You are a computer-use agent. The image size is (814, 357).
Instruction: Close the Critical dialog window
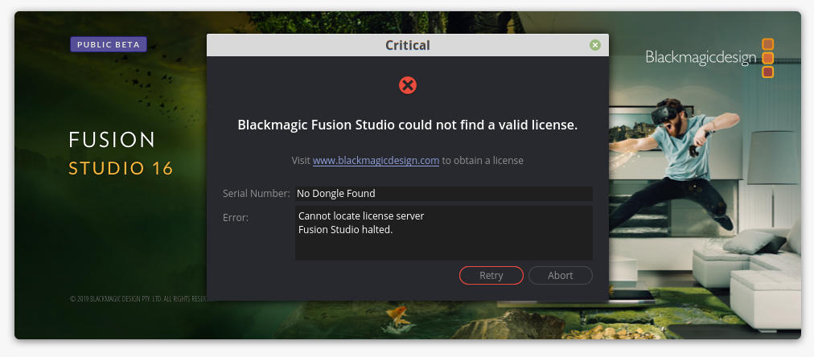pyautogui.click(x=595, y=45)
